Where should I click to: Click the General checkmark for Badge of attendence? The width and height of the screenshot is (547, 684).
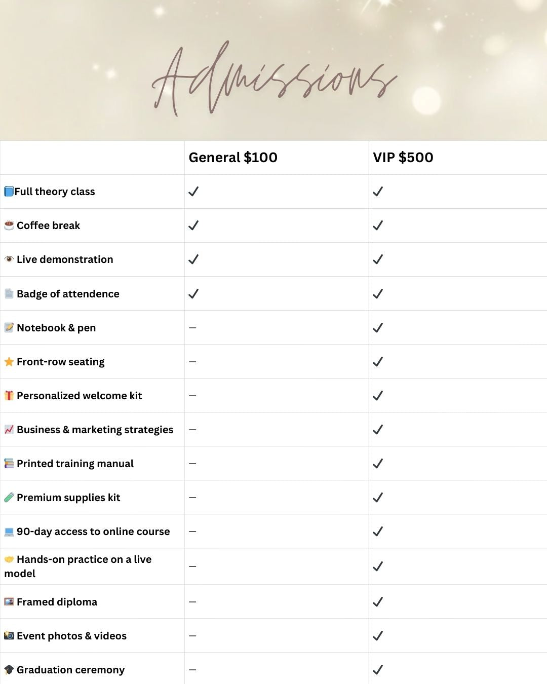point(193,294)
